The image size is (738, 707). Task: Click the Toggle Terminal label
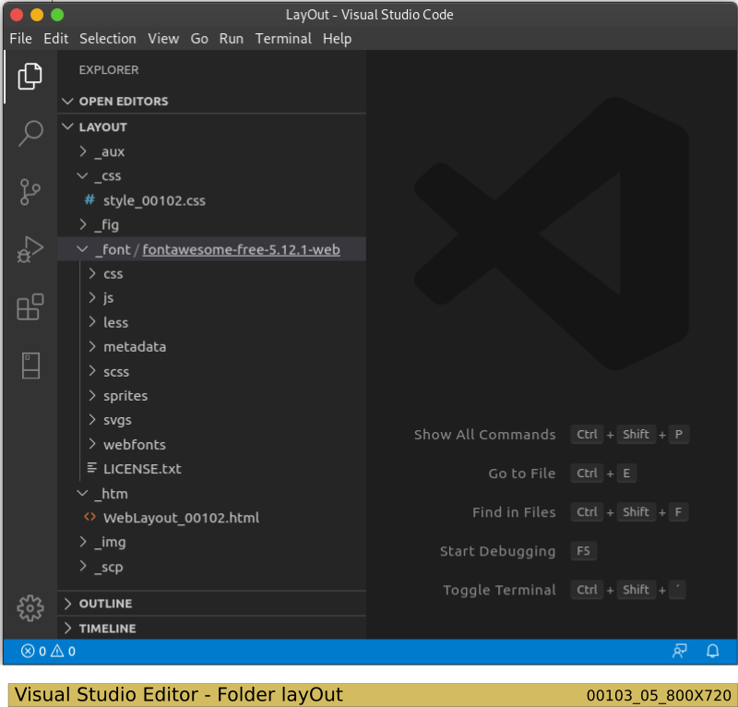click(x=499, y=590)
